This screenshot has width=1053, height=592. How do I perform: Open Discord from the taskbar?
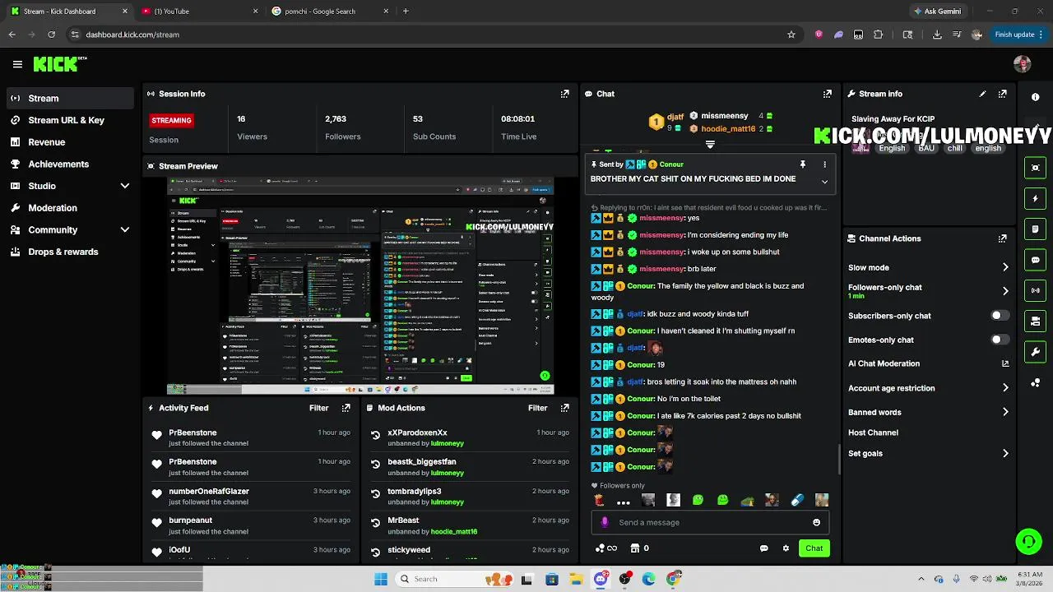click(601, 579)
